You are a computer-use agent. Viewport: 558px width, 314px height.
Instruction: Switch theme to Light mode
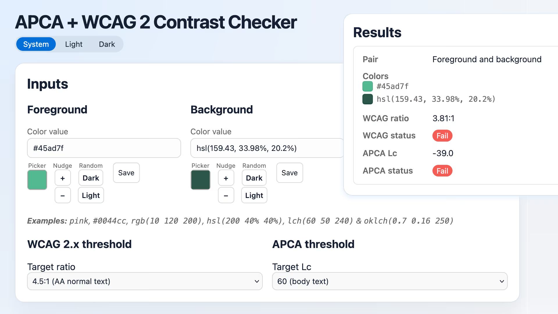74,44
